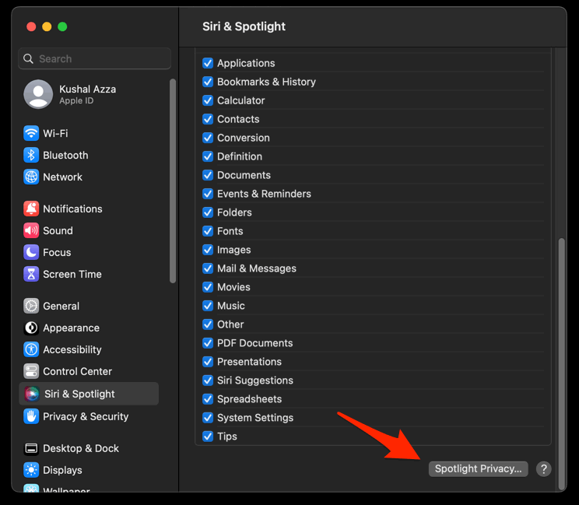Click the General gear icon

click(31, 306)
